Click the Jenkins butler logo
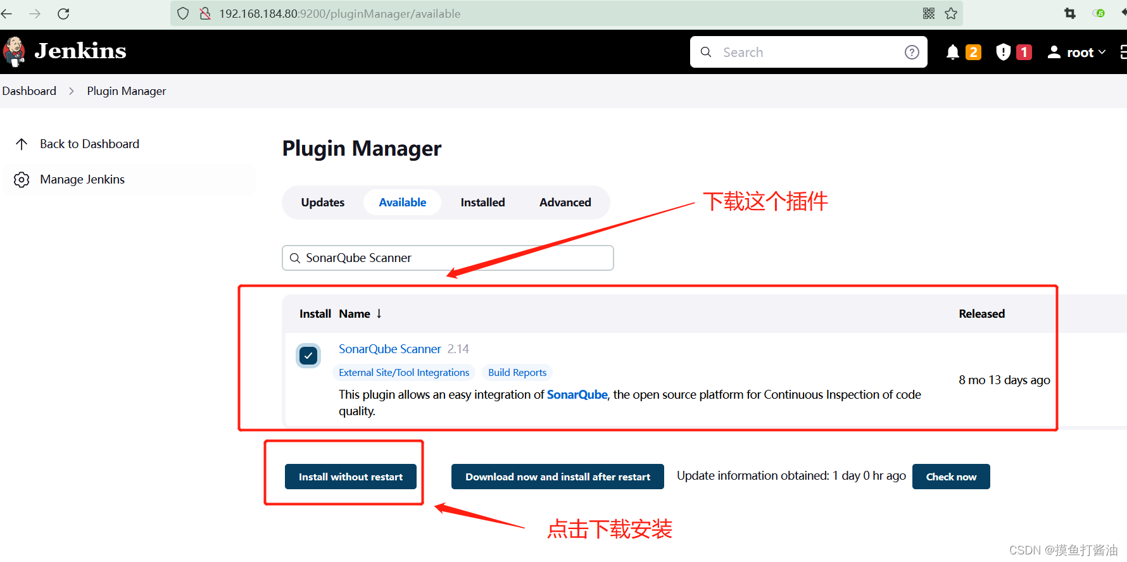This screenshot has width=1127, height=562. pyautogui.click(x=14, y=51)
